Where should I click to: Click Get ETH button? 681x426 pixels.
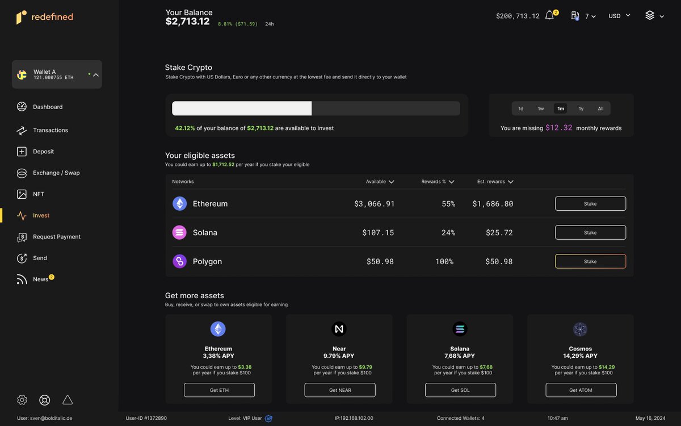[x=219, y=390]
